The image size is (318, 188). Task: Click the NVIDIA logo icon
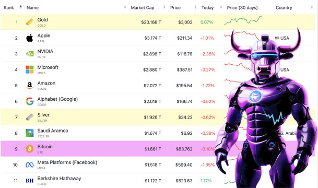click(30, 54)
